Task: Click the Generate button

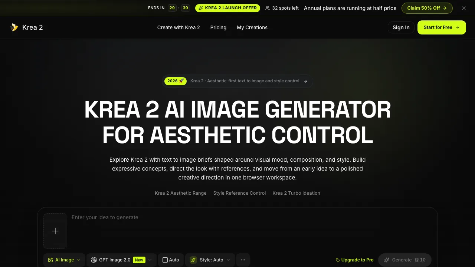Action: coord(404,260)
